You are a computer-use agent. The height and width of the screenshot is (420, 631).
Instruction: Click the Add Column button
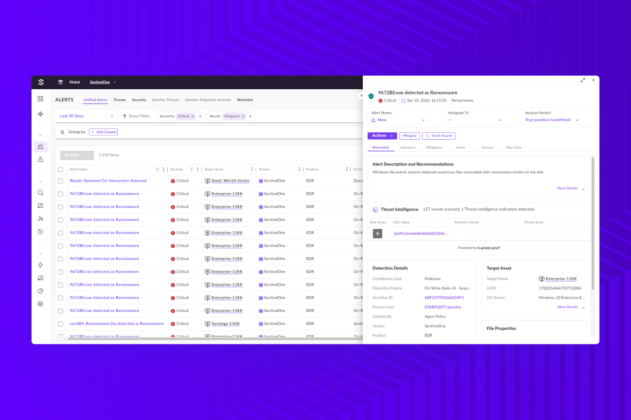[103, 132]
